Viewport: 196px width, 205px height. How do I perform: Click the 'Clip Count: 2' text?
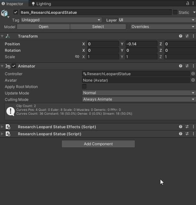tap(26, 106)
